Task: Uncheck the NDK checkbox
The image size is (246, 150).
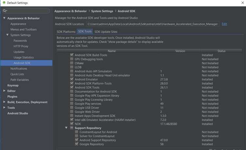Action: tap(72, 124)
